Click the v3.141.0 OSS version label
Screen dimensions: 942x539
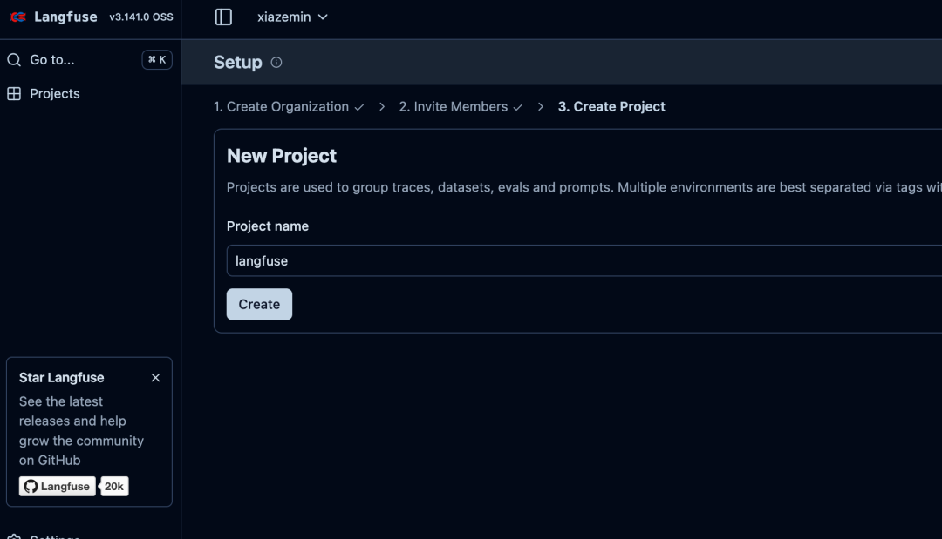tap(141, 17)
